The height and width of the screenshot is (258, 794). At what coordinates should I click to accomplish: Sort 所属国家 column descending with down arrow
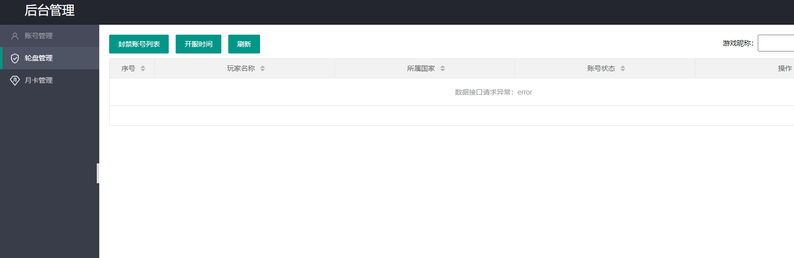443,70
